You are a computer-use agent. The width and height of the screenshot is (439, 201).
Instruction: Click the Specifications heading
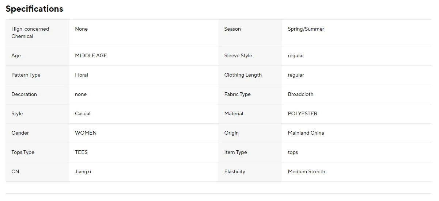click(34, 9)
